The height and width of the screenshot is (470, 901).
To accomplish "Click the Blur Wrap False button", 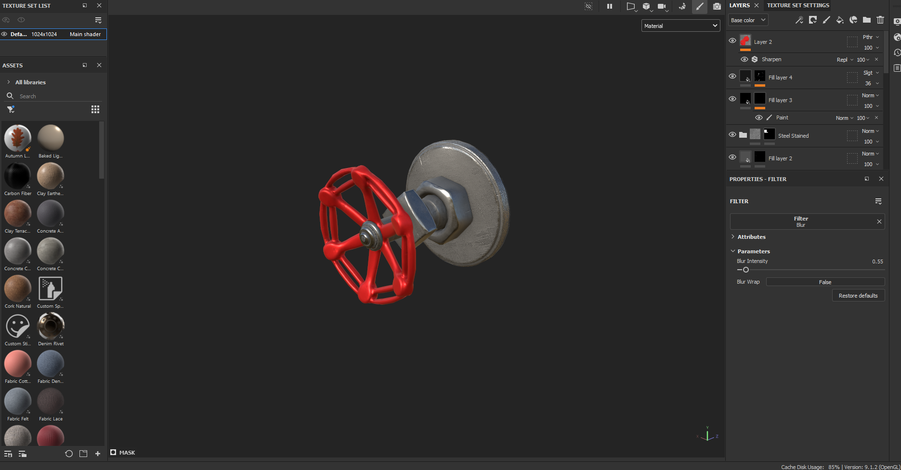I will coord(825,282).
